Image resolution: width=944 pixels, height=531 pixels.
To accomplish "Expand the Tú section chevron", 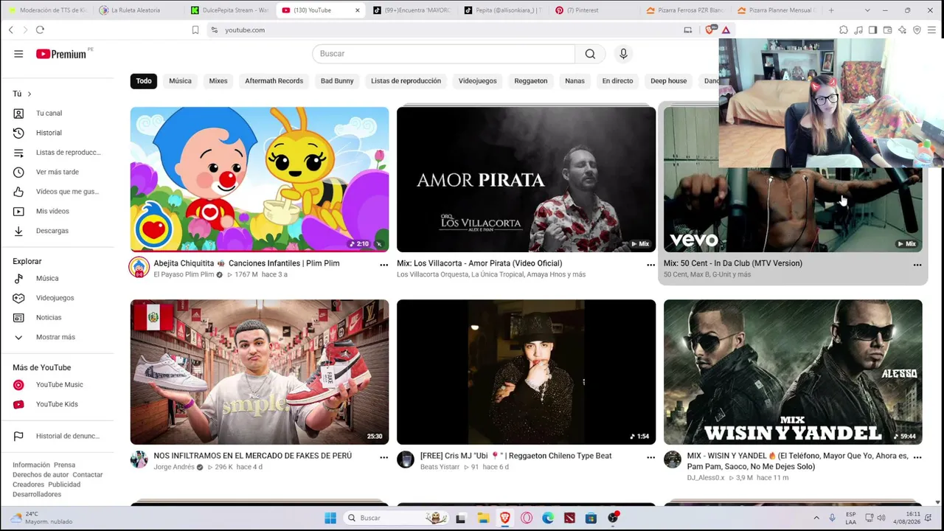I will coord(29,94).
